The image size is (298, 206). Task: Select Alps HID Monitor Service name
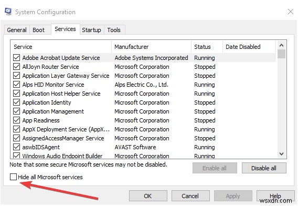tap(53, 85)
